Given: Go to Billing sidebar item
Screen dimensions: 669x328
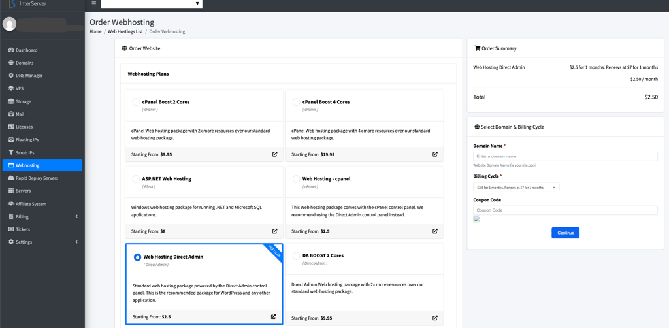Looking at the screenshot, I should (x=42, y=216).
